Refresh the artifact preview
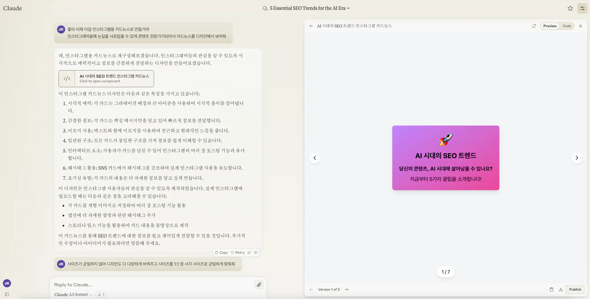This screenshot has height=299, width=590. pyautogui.click(x=534, y=26)
